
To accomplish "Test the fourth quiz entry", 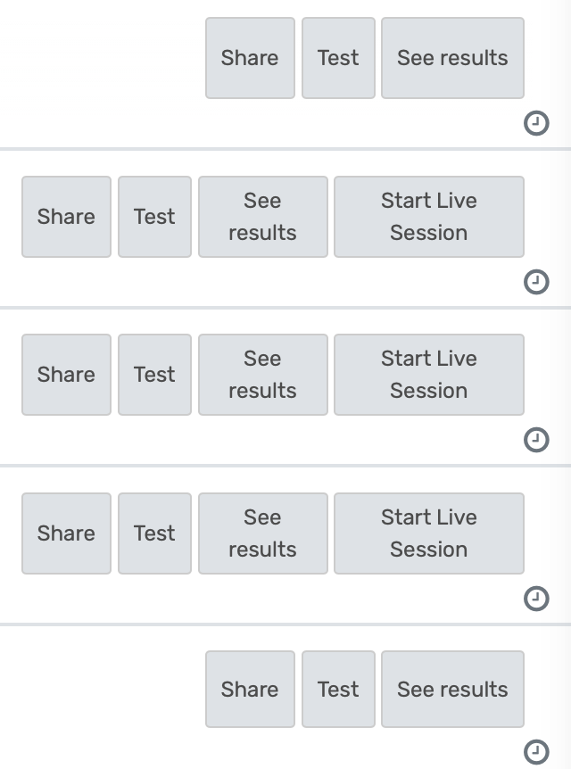I will [x=154, y=533].
